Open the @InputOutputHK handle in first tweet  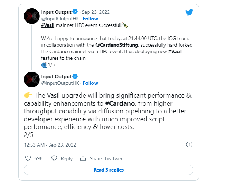tap(60, 19)
